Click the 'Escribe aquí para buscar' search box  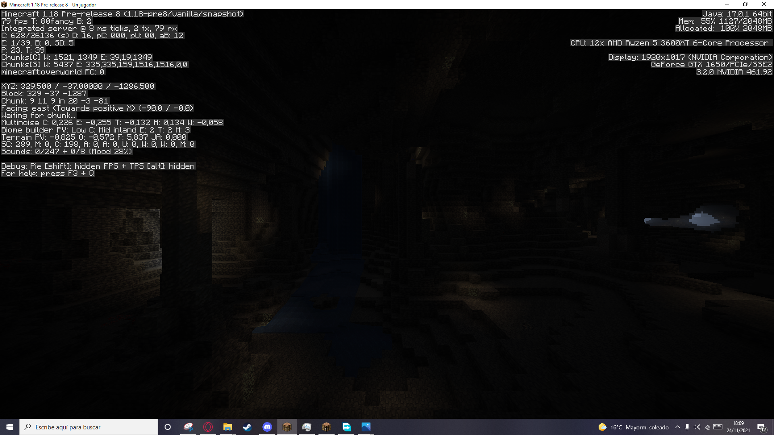89,427
